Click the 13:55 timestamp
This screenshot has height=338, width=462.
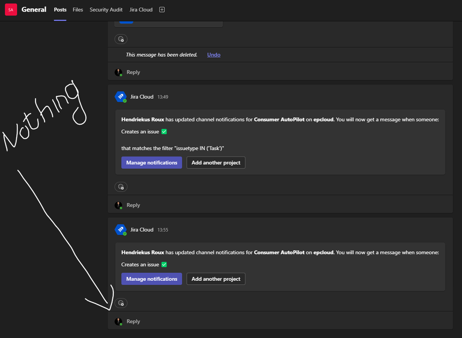click(x=163, y=230)
